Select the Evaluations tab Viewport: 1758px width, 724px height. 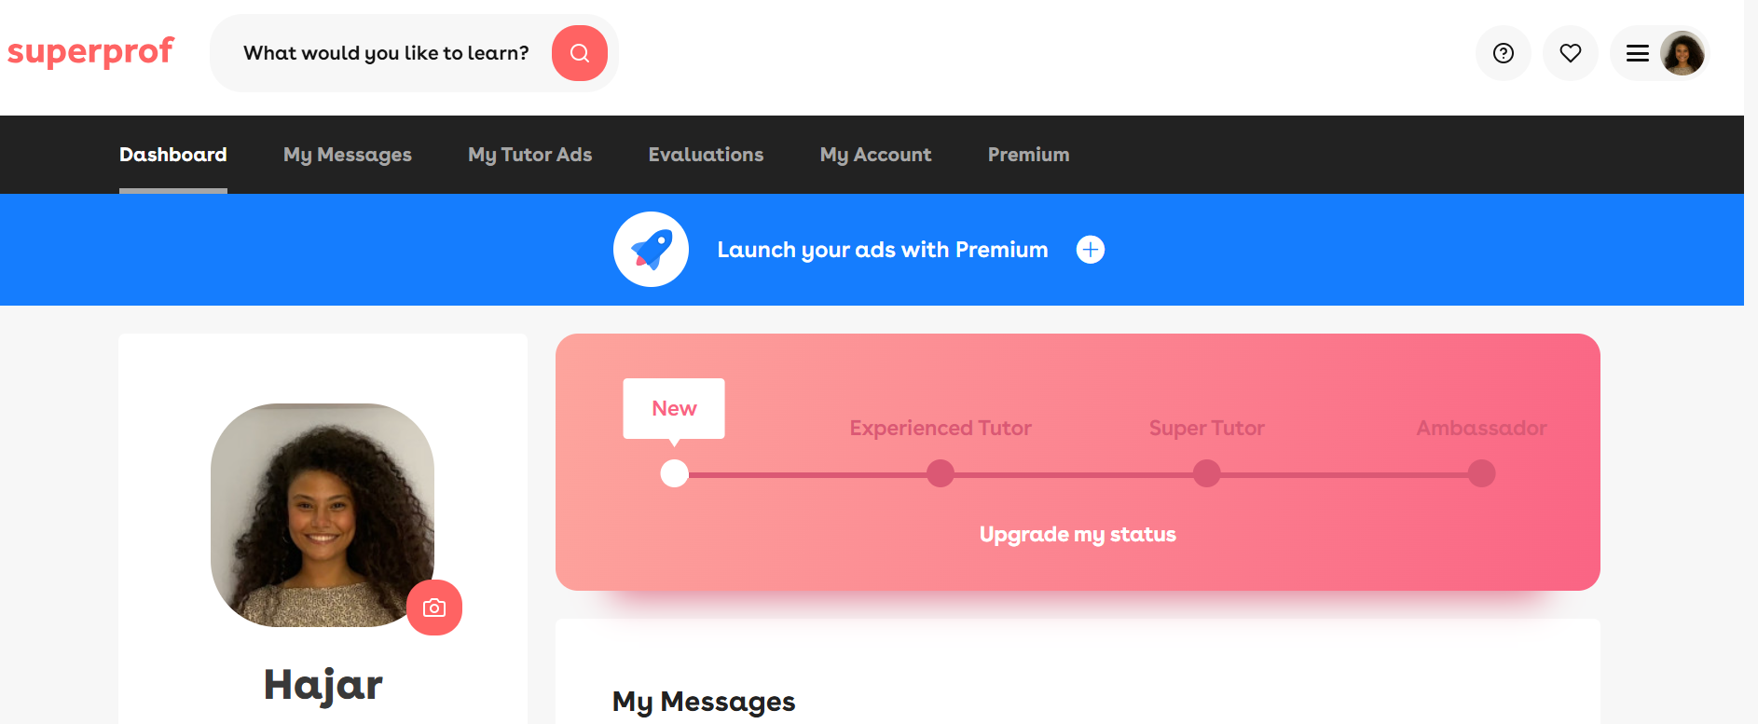tap(706, 155)
